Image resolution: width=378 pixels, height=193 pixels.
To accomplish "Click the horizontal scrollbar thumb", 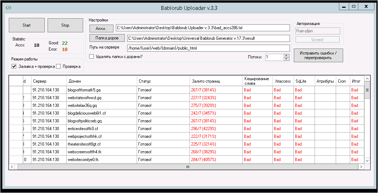I will (x=187, y=167).
